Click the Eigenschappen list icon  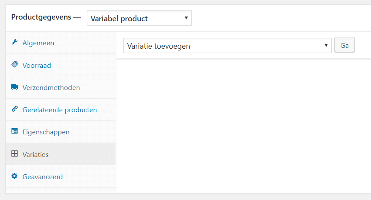coord(14,132)
